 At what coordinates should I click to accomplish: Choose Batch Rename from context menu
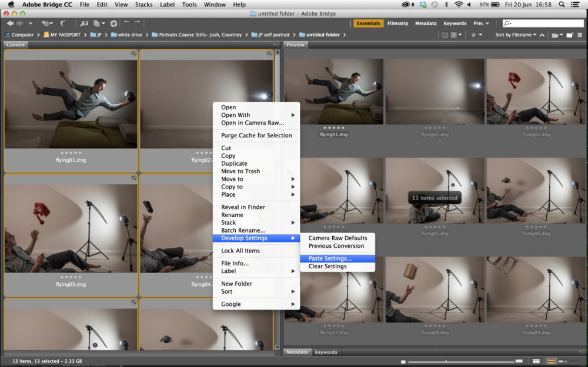coord(256,230)
